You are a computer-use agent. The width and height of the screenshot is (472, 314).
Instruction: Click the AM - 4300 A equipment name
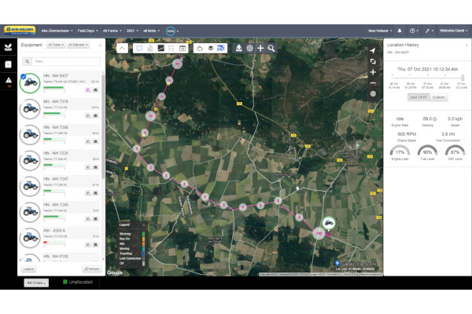coord(54,231)
